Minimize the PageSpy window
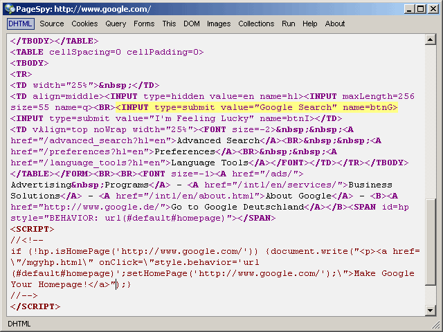Viewport: 443px width, 332px height. tap(409, 9)
